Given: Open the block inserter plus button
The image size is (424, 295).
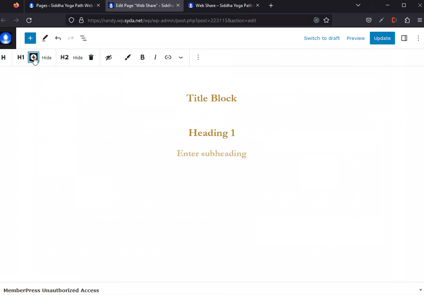Looking at the screenshot, I should pyautogui.click(x=30, y=38).
